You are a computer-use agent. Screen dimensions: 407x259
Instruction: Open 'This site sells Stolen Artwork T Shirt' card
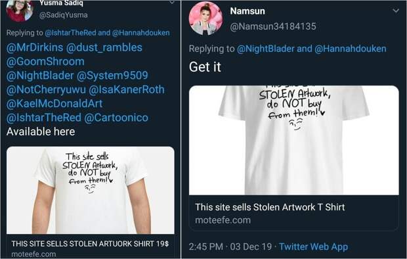(294, 213)
